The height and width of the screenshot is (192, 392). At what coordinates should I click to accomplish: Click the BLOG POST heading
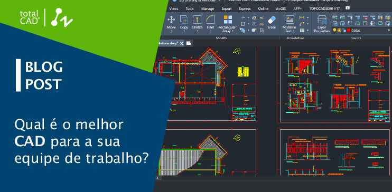point(44,75)
